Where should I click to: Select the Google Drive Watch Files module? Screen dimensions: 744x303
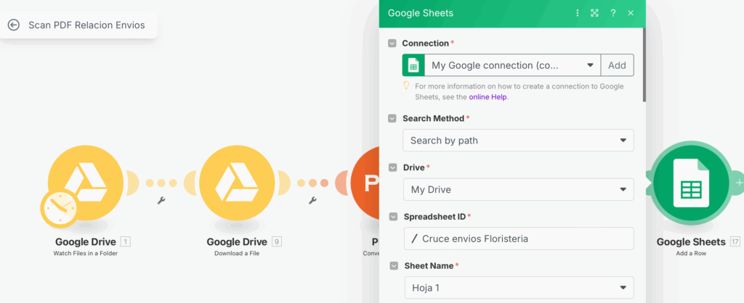(86, 183)
